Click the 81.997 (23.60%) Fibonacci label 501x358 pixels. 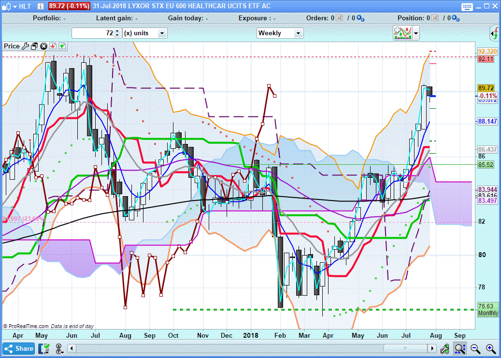[x=23, y=219]
